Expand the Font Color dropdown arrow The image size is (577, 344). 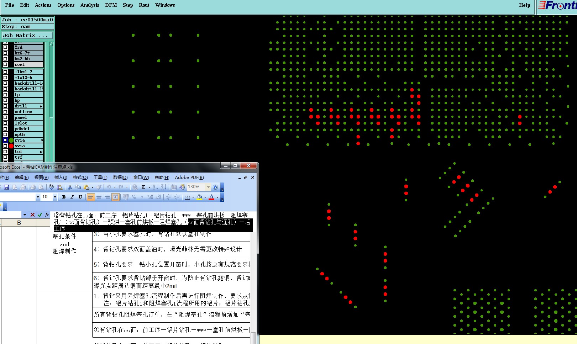[217, 197]
